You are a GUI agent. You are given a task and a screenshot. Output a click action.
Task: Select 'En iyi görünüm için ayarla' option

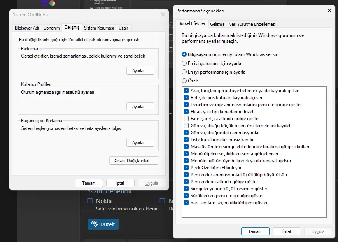point(211,63)
